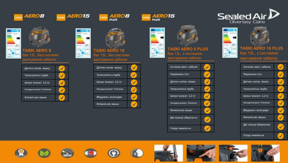Image resolution: width=288 pixels, height=163 pixels.
Task: Click AERO 8 checkmark for Телескопічна труба
Action: click(x=62, y=75)
